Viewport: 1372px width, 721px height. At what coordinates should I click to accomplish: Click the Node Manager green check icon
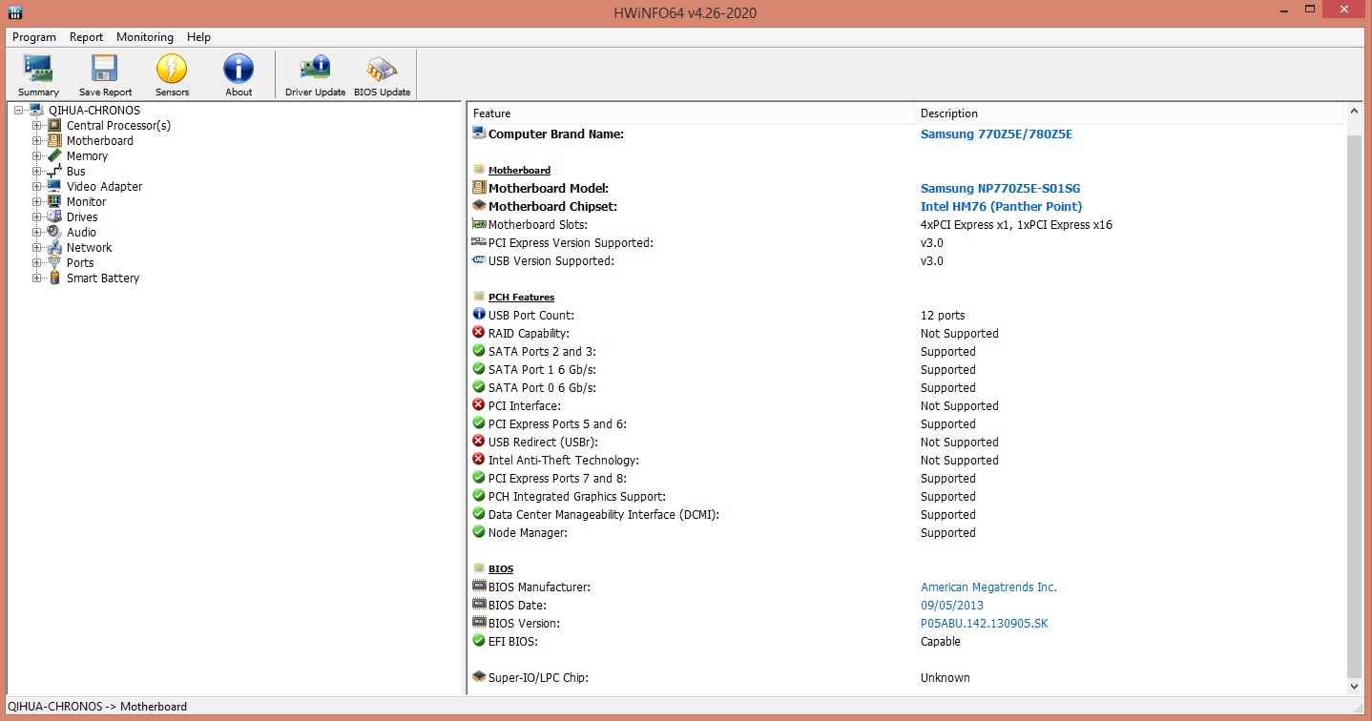(x=479, y=532)
